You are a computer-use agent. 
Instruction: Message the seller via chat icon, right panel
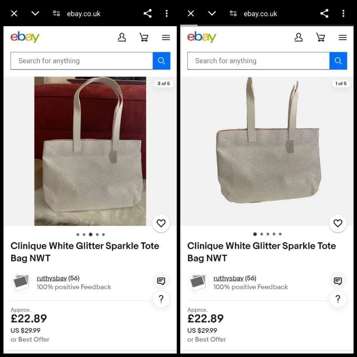[338, 281]
